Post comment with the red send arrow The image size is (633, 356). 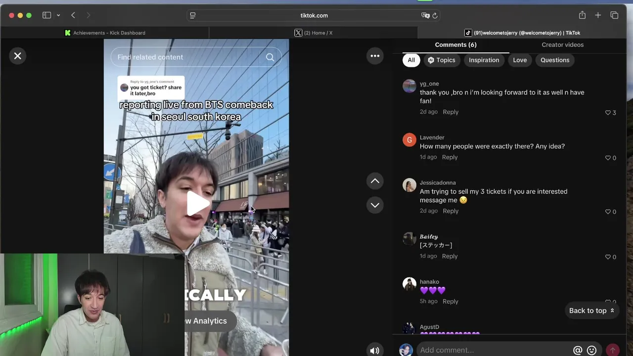612,350
